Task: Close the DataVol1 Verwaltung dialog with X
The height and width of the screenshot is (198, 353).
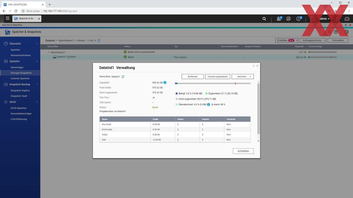Action: (x=257, y=66)
